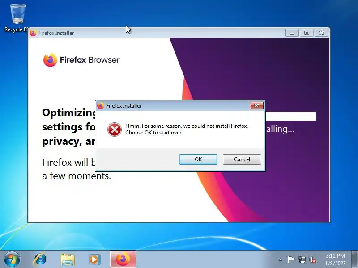This screenshot has width=358, height=268.
Task: Click the "Hmm. For some reason" error message
Action: pos(186,129)
